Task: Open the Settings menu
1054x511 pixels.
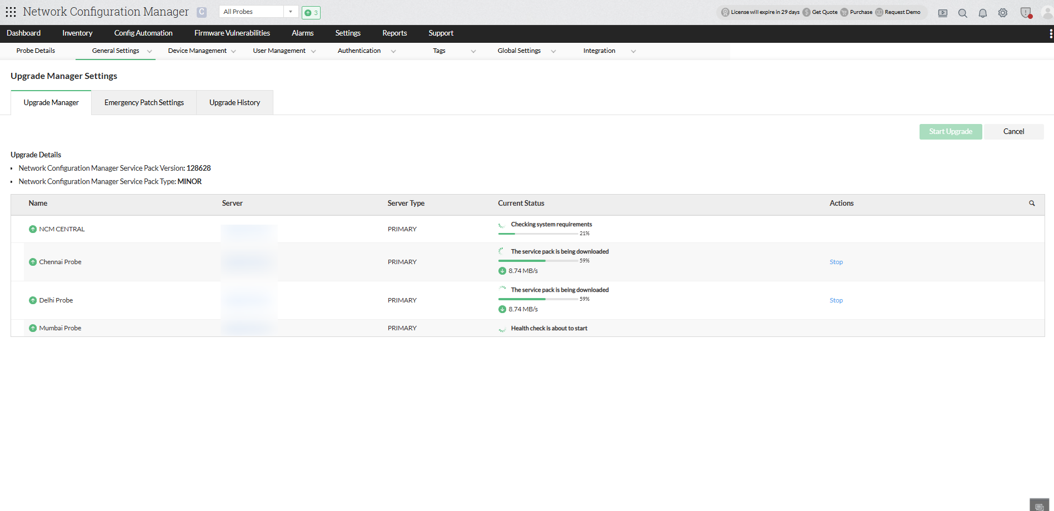Action: (x=348, y=33)
